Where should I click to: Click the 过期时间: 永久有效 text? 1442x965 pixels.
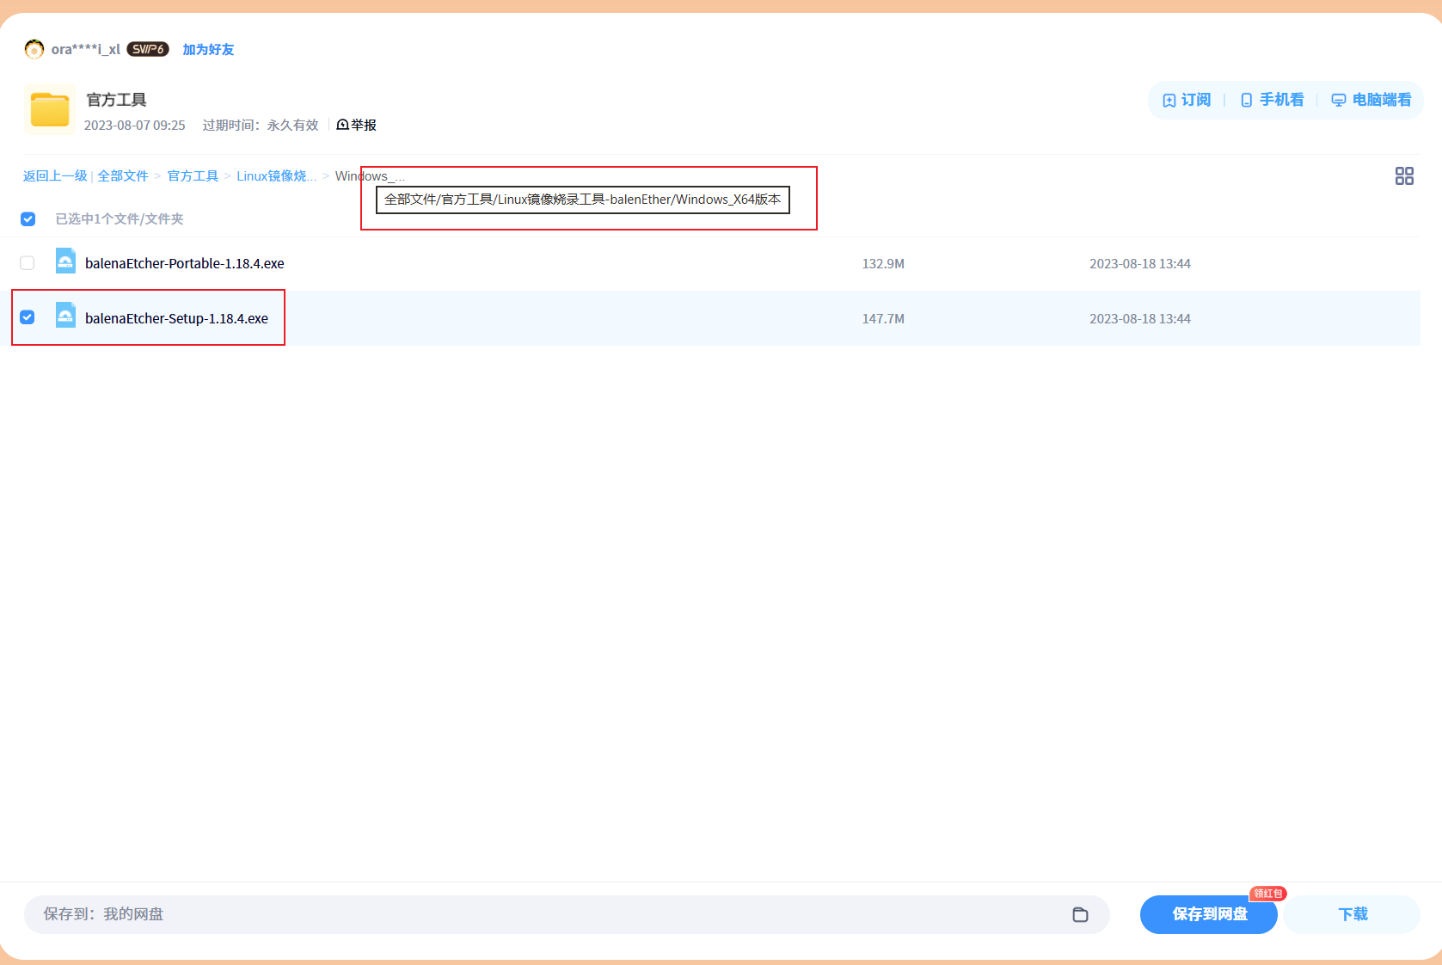pos(261,126)
